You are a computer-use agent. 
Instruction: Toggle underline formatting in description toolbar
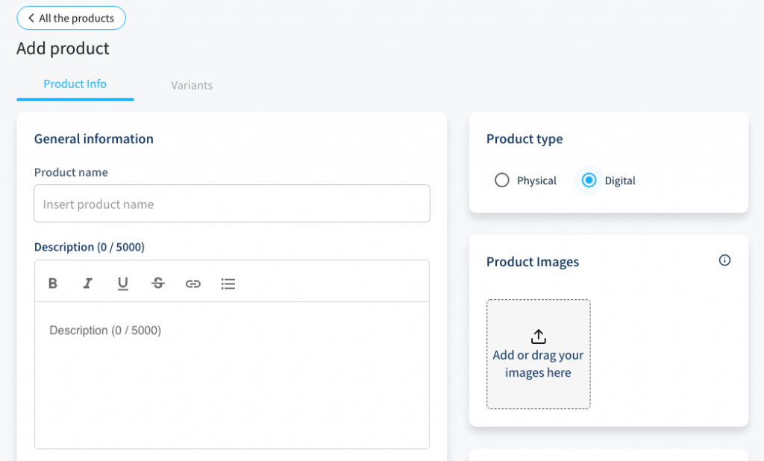coord(123,283)
